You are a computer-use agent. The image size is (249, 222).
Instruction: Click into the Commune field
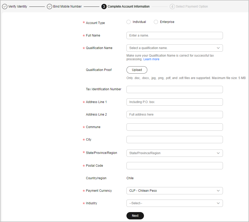[x=174, y=127]
